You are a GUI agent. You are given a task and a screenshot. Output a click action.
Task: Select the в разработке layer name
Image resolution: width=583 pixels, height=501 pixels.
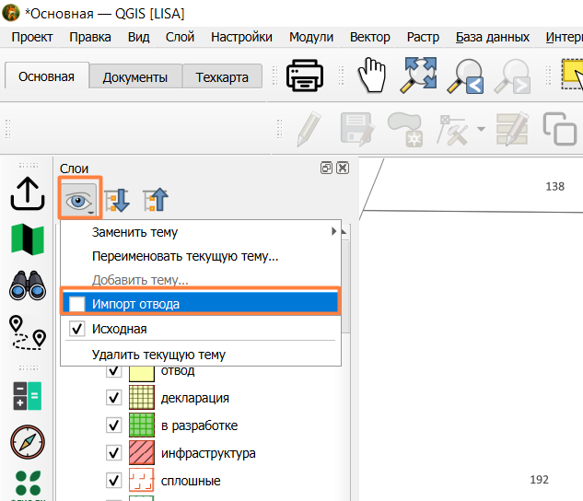pos(199,425)
